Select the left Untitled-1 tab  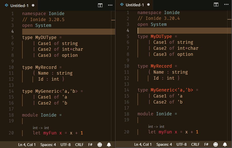pos(19,6)
